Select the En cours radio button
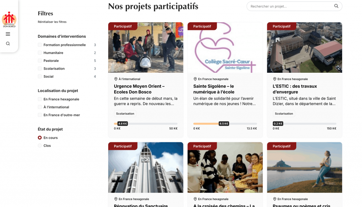 tap(40, 137)
